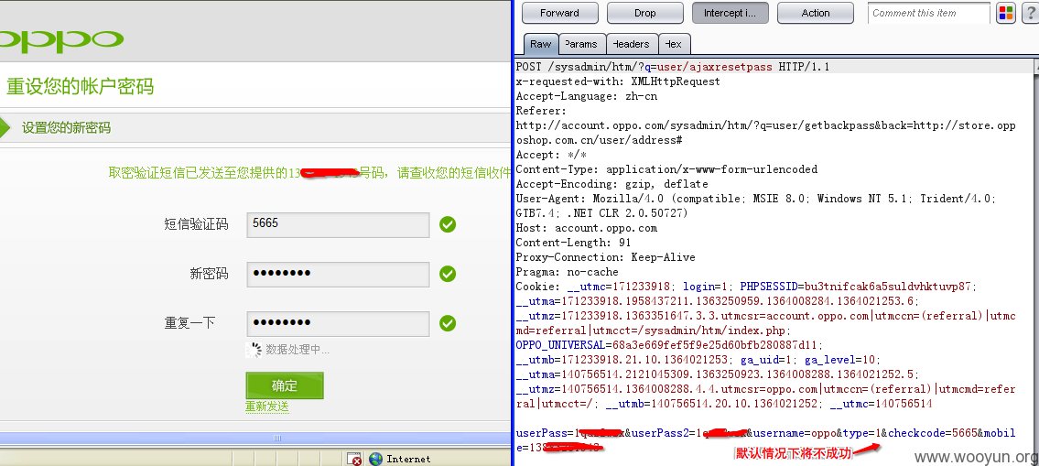Viewport: 1039px width, 466px height.
Task: Switch to the Headers tab
Action: [632, 45]
